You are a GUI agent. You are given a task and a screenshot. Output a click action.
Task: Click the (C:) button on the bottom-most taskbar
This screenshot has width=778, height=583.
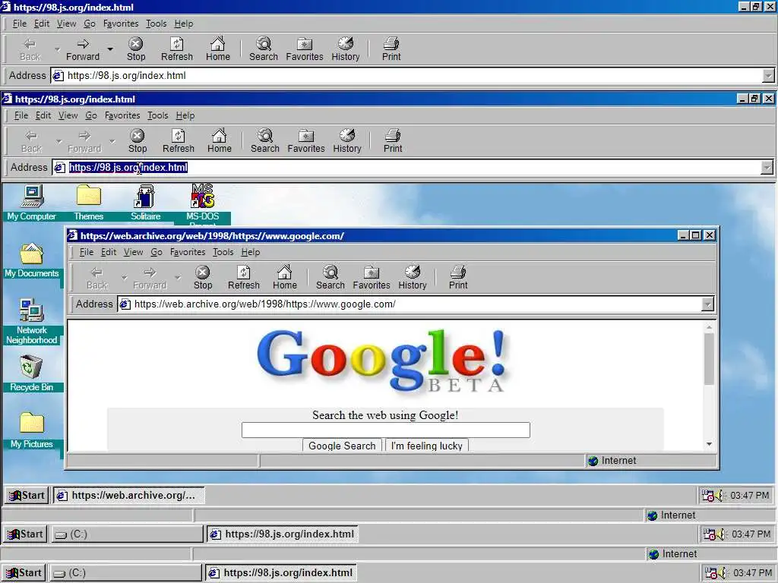pyautogui.click(x=126, y=572)
